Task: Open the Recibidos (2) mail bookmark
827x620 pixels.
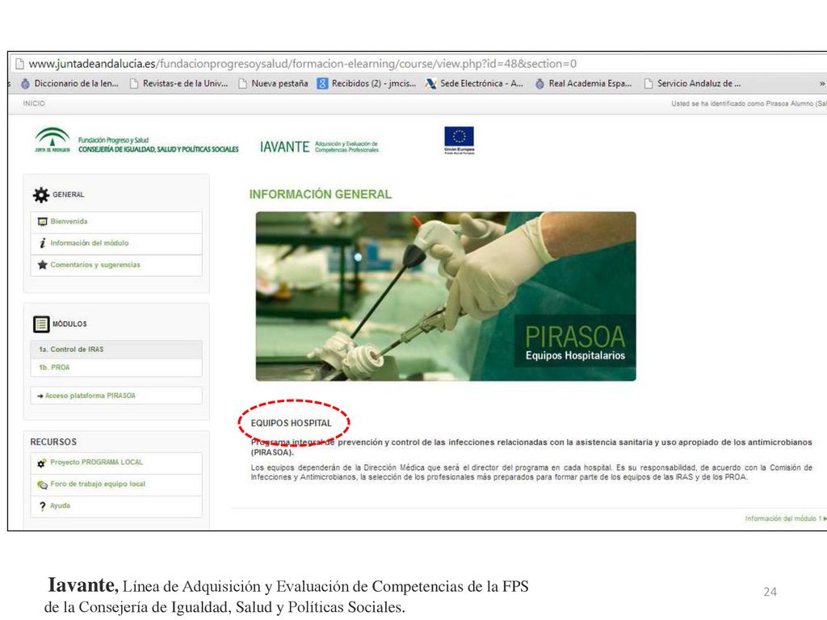Action: click(x=367, y=83)
